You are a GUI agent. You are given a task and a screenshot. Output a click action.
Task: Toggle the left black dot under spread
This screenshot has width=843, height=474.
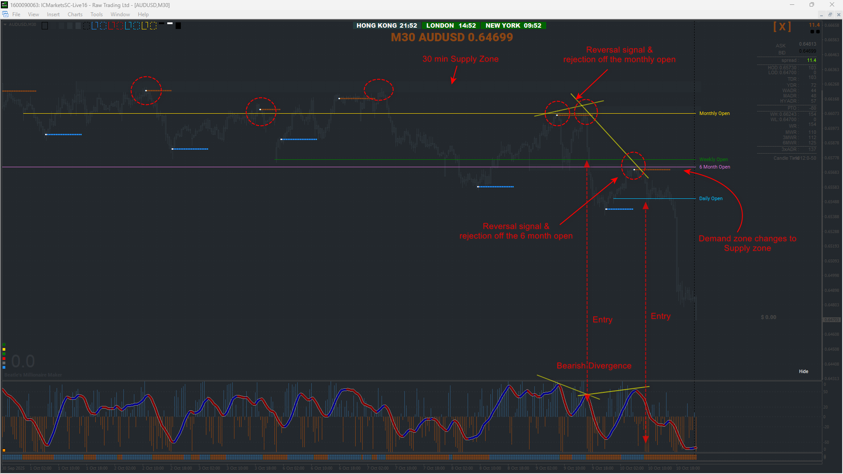coord(812,32)
